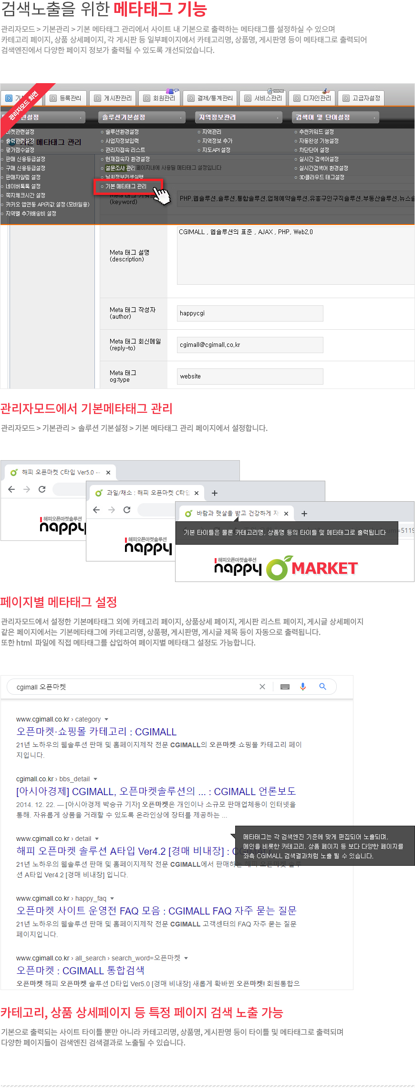The width and height of the screenshot is (415, 1088).
Task: Click the 지역정보관리 menu header
Action: coord(239,117)
